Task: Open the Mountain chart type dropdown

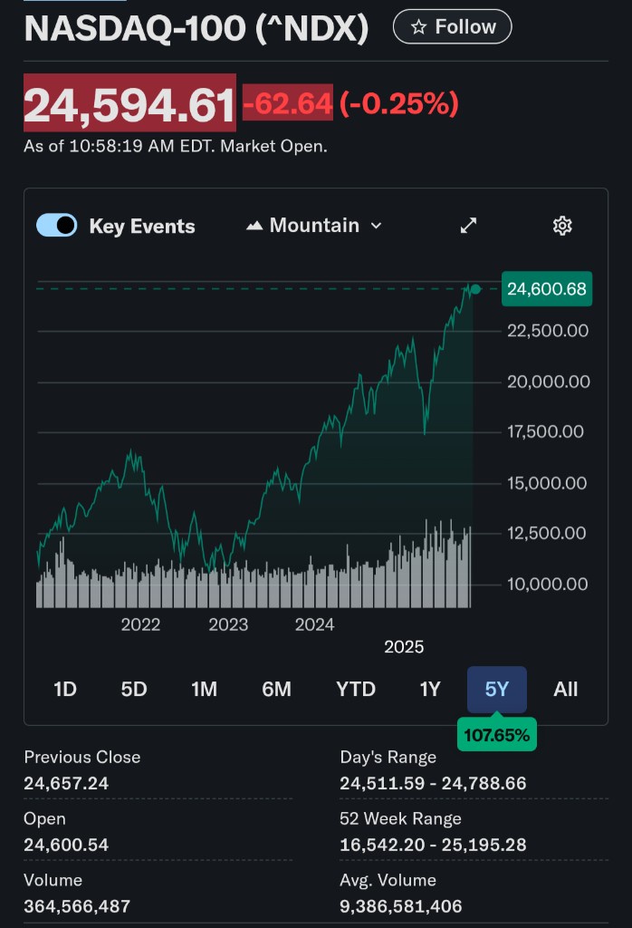Action: click(314, 226)
